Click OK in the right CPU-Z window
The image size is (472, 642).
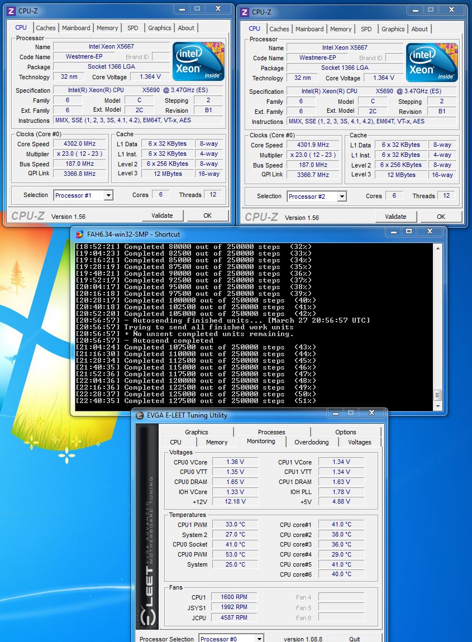pyautogui.click(x=441, y=217)
